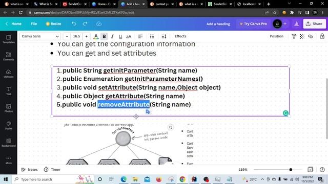Toggle underline formatting
The image size is (328, 184).
(120, 36)
